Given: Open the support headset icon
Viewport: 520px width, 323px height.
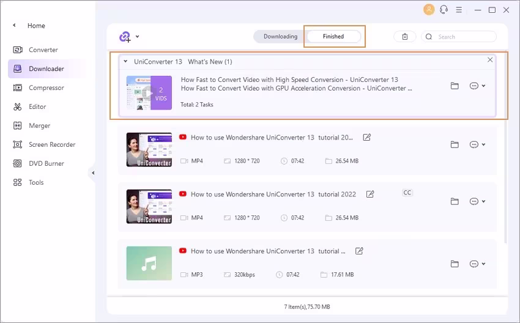Looking at the screenshot, I should [x=444, y=10].
